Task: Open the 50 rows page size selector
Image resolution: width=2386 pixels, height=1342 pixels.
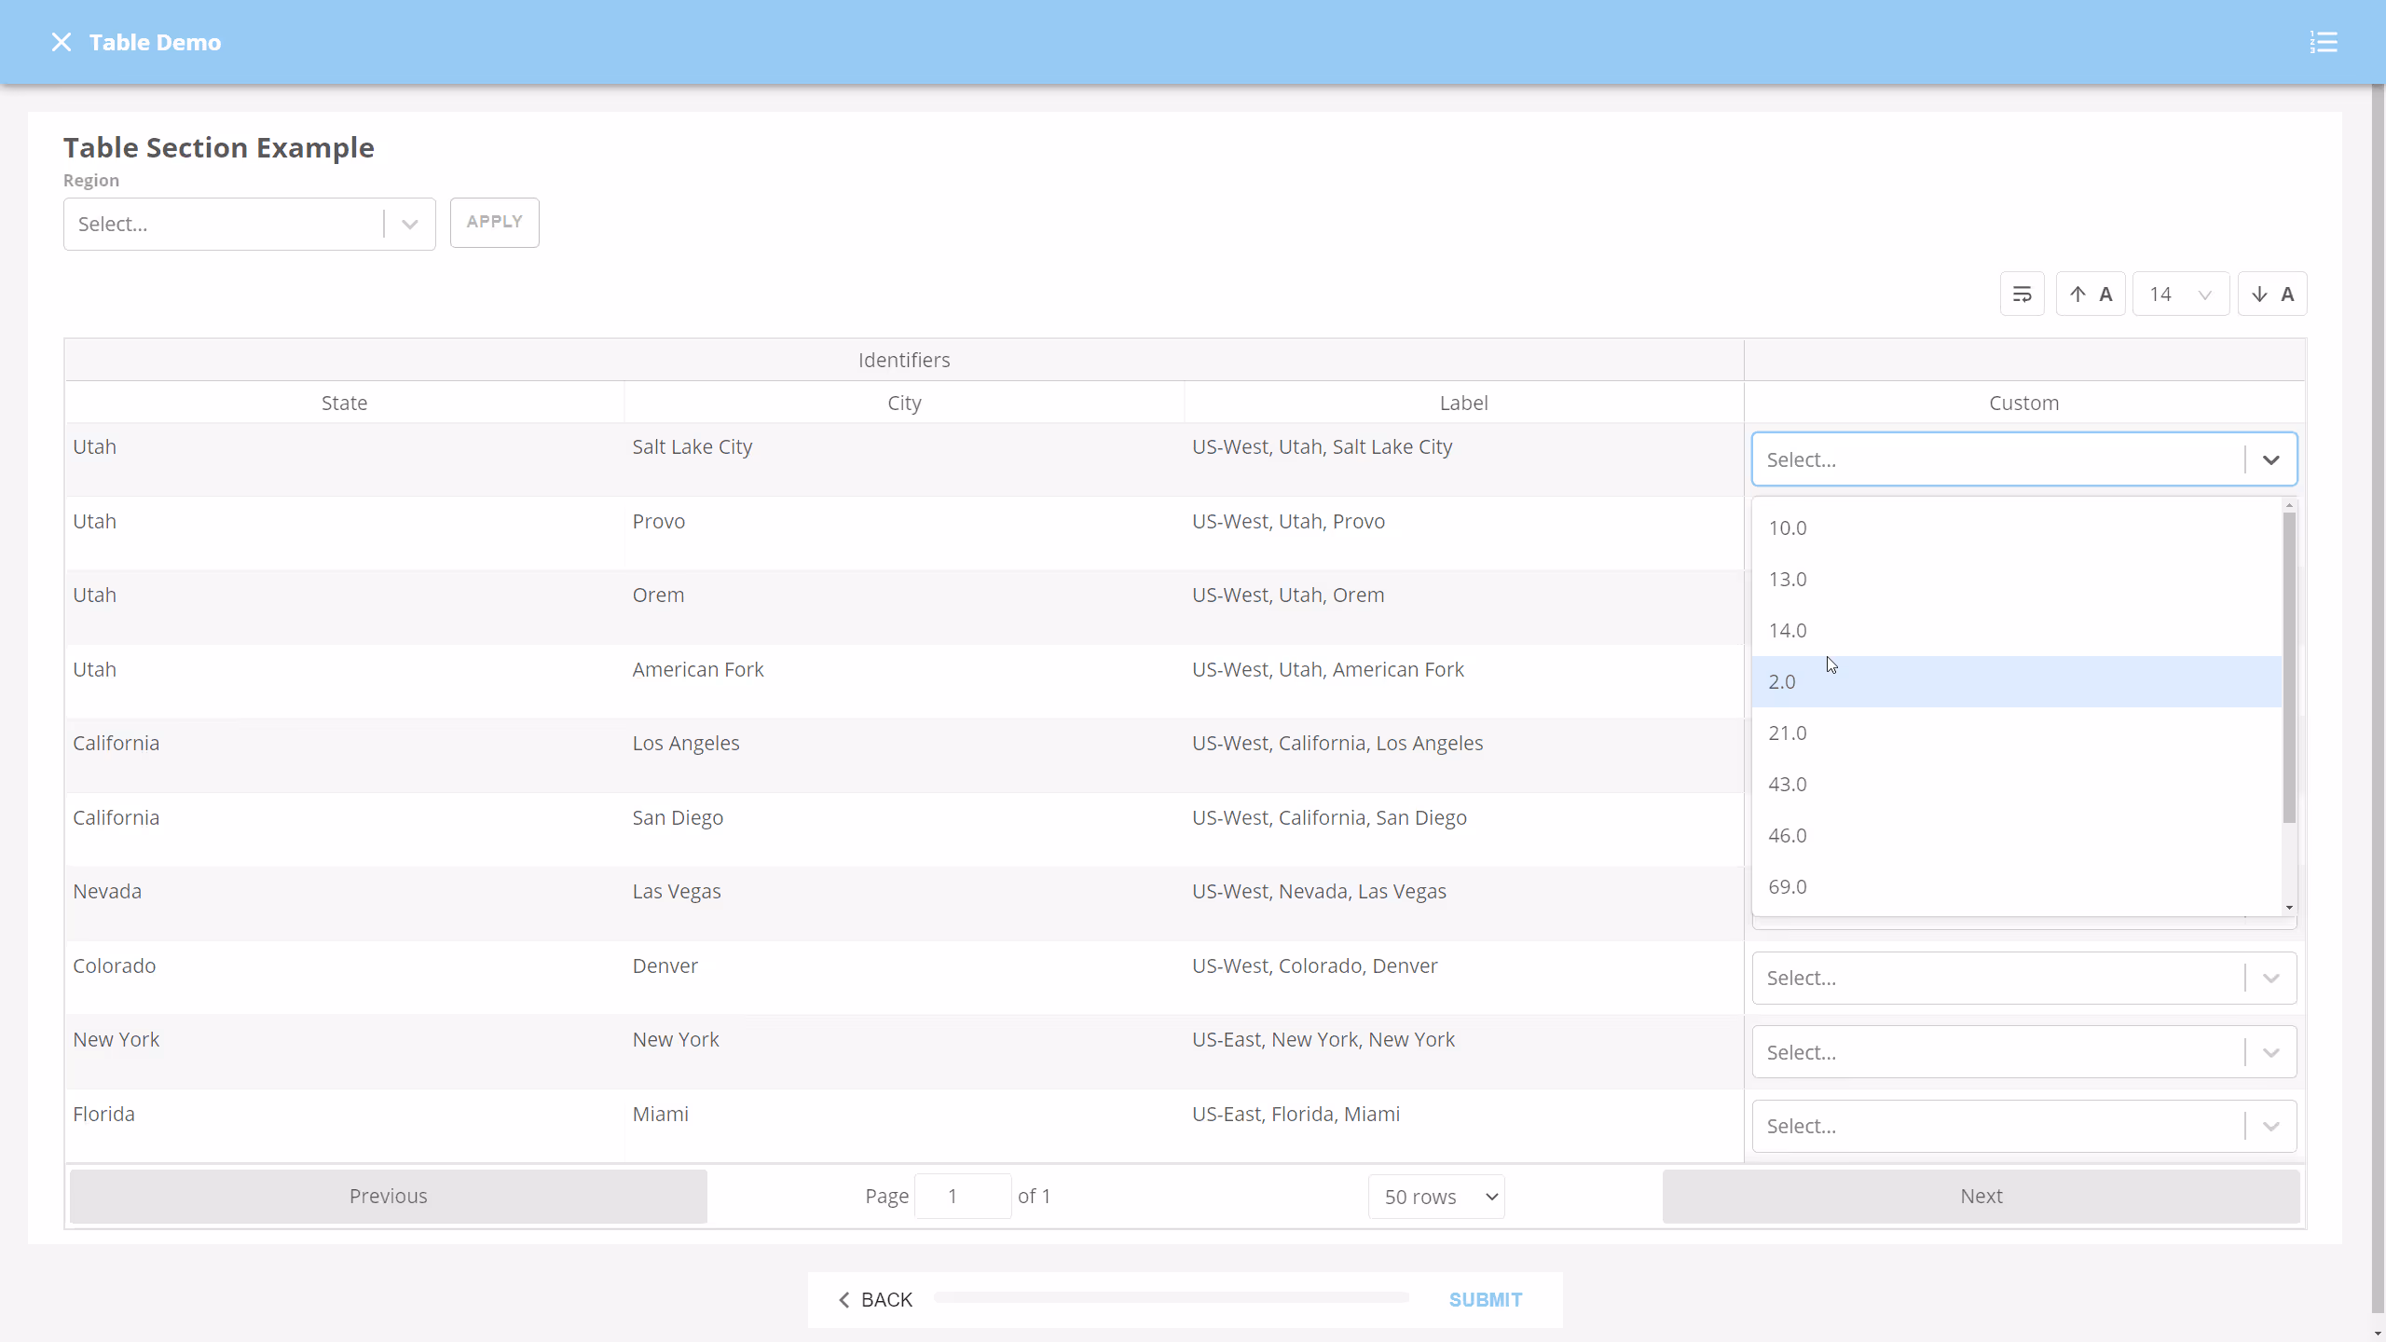Action: coord(1436,1197)
